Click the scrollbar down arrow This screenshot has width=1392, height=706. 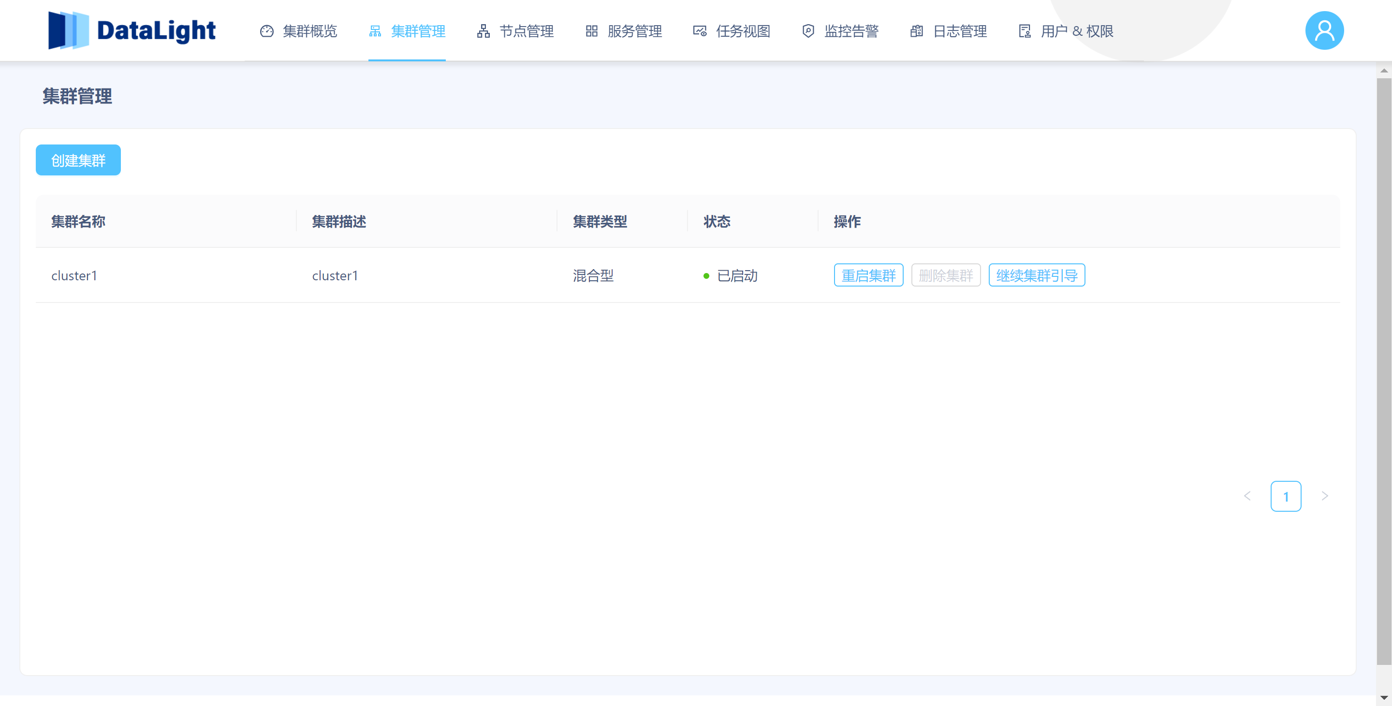tap(1384, 697)
